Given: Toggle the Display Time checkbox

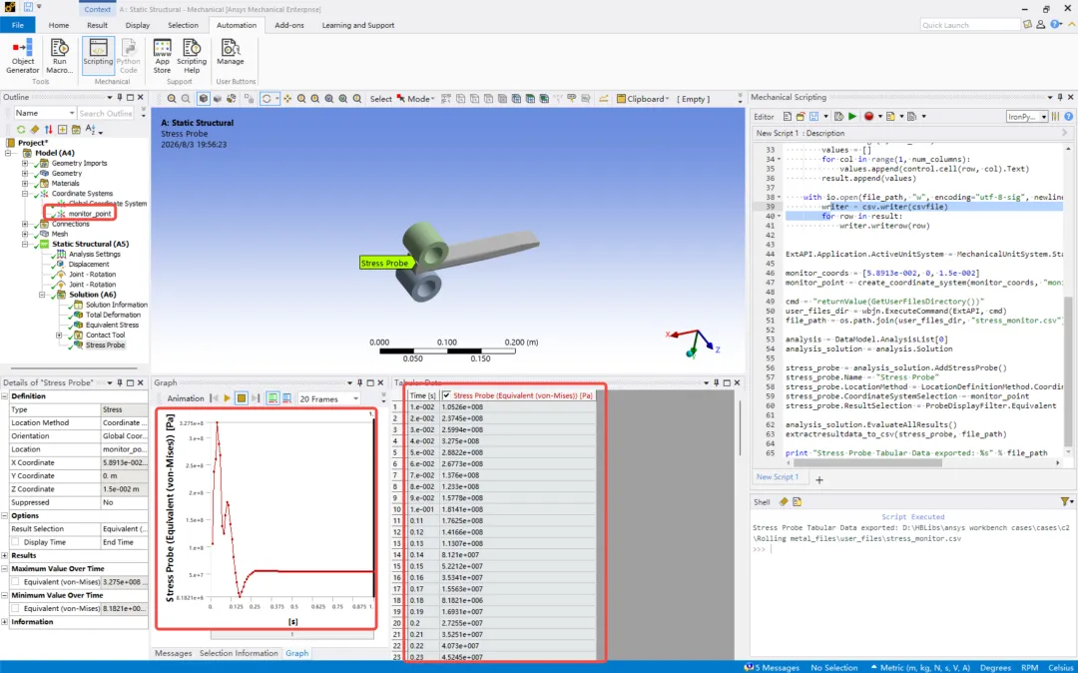Looking at the screenshot, I should coord(15,542).
